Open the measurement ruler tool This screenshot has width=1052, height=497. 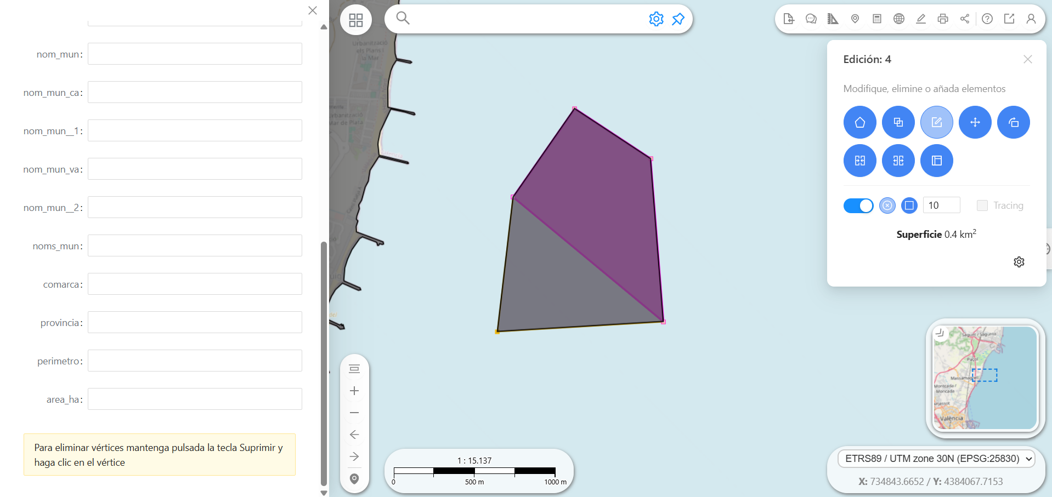[x=833, y=19]
